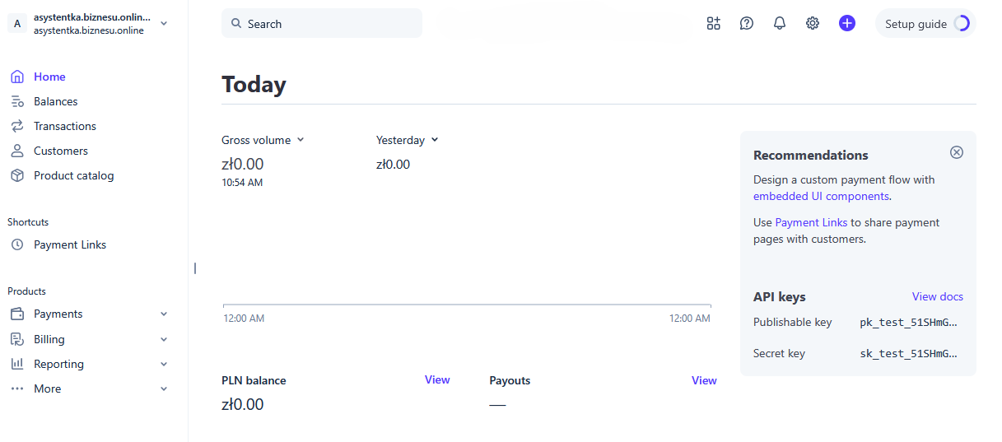This screenshot has width=1002, height=442.
Task: Open Customers in the sidebar
Action: click(x=60, y=151)
